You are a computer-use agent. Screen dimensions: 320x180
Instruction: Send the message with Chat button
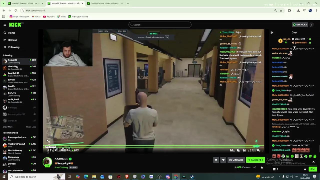click(x=313, y=169)
